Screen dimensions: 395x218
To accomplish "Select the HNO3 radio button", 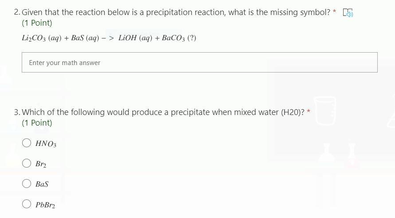I will click(27, 143).
